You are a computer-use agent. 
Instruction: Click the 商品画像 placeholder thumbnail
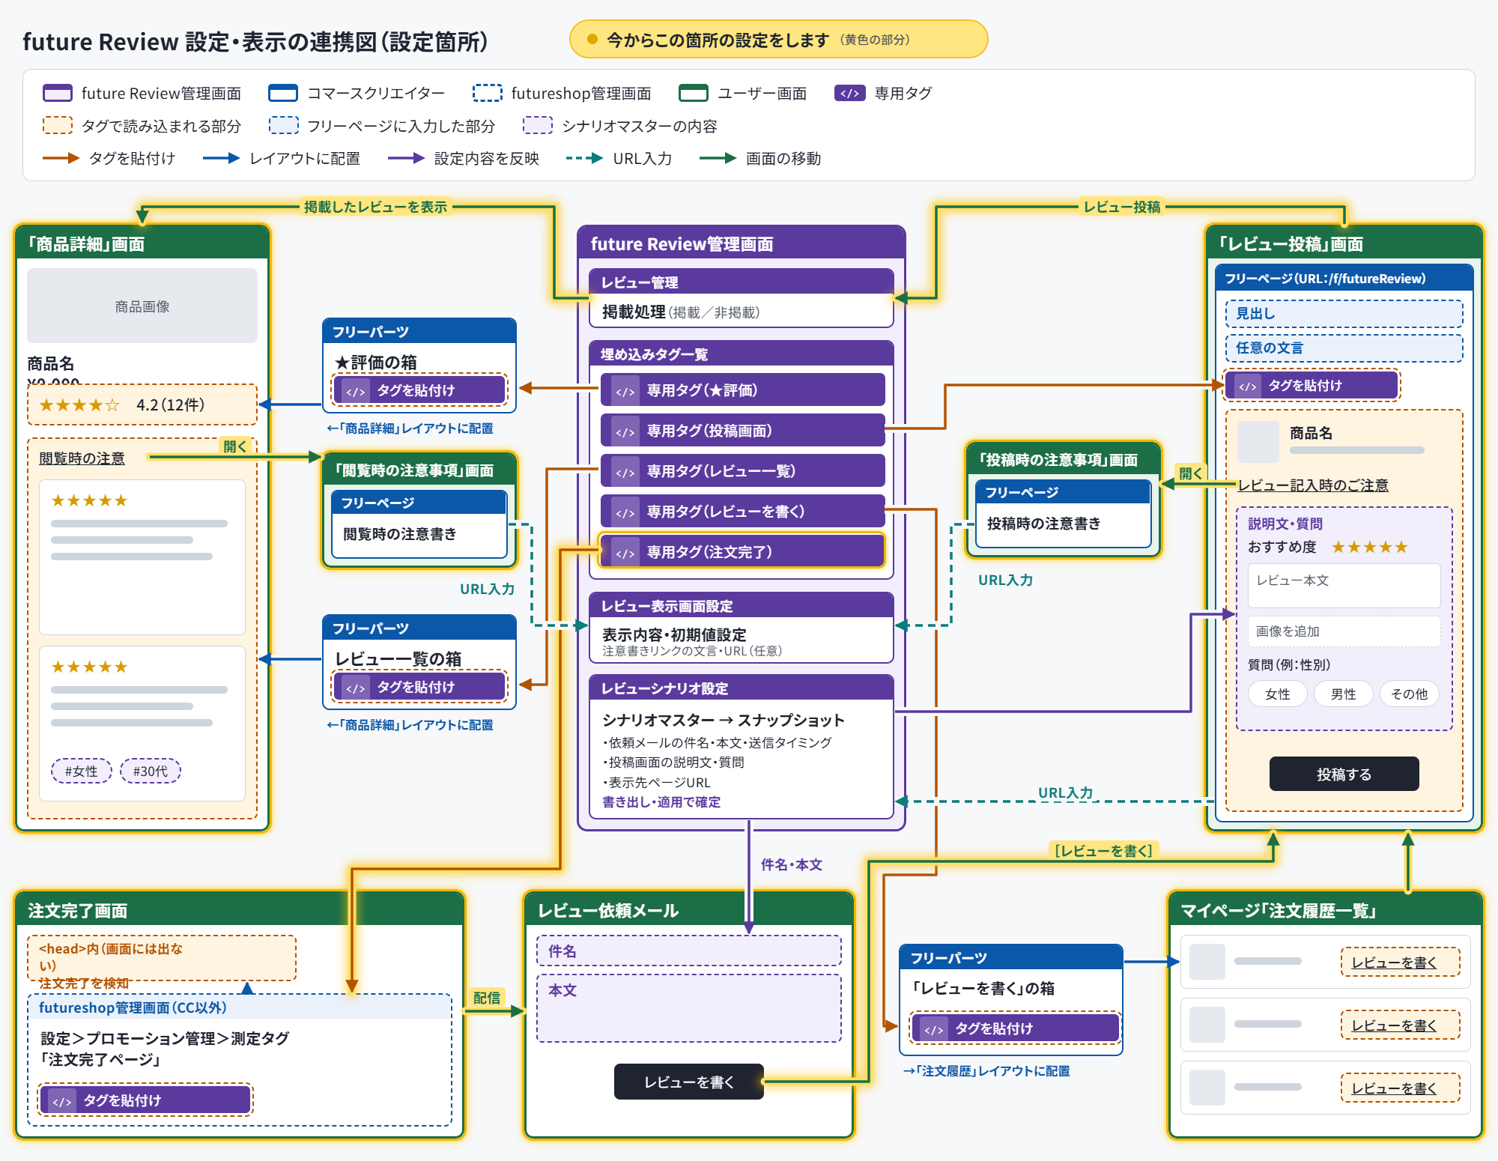[x=142, y=306]
